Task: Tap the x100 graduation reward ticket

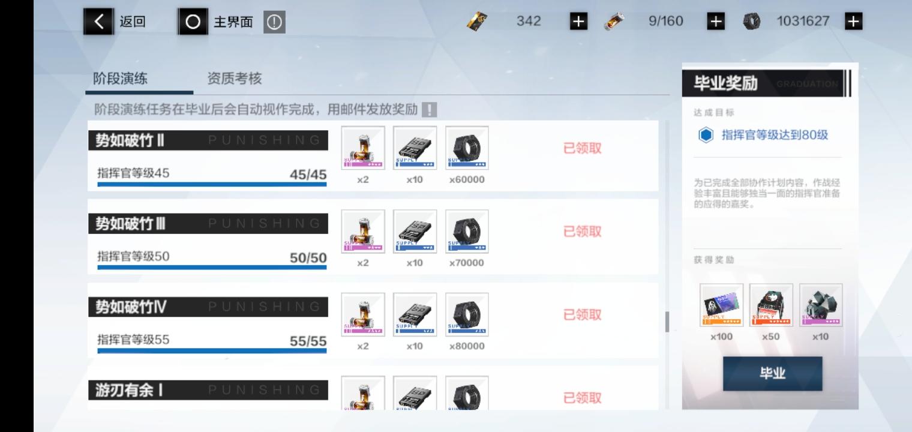Action: [x=721, y=305]
